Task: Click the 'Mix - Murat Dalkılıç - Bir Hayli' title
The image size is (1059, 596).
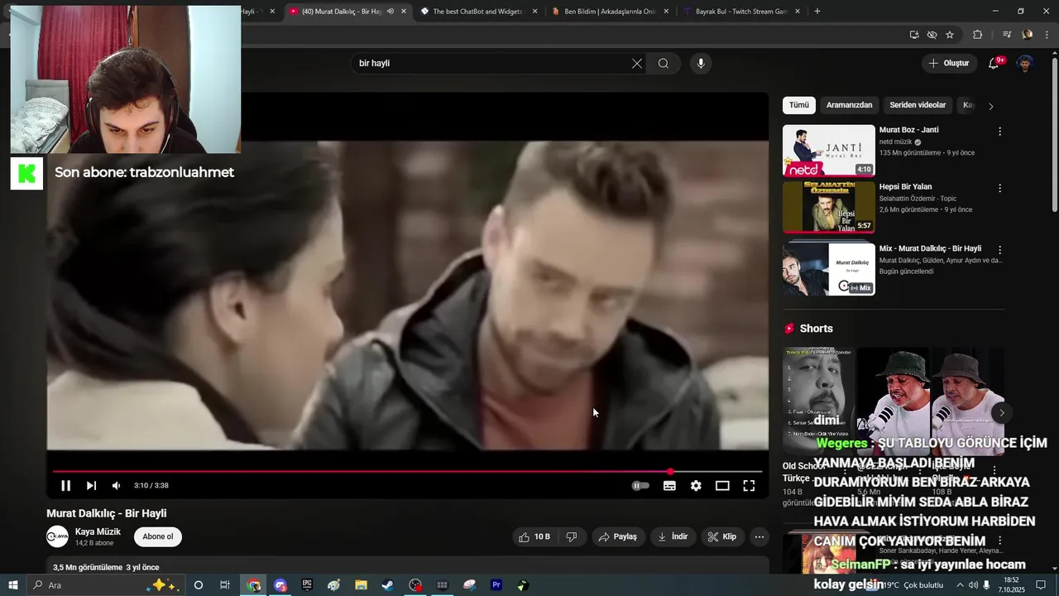Action: point(930,248)
